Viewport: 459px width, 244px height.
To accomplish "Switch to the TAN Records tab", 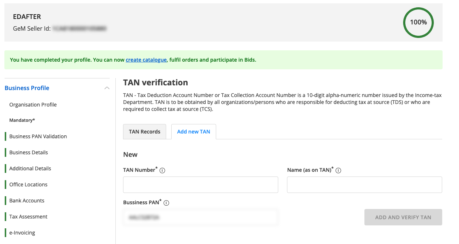I will click(x=145, y=132).
